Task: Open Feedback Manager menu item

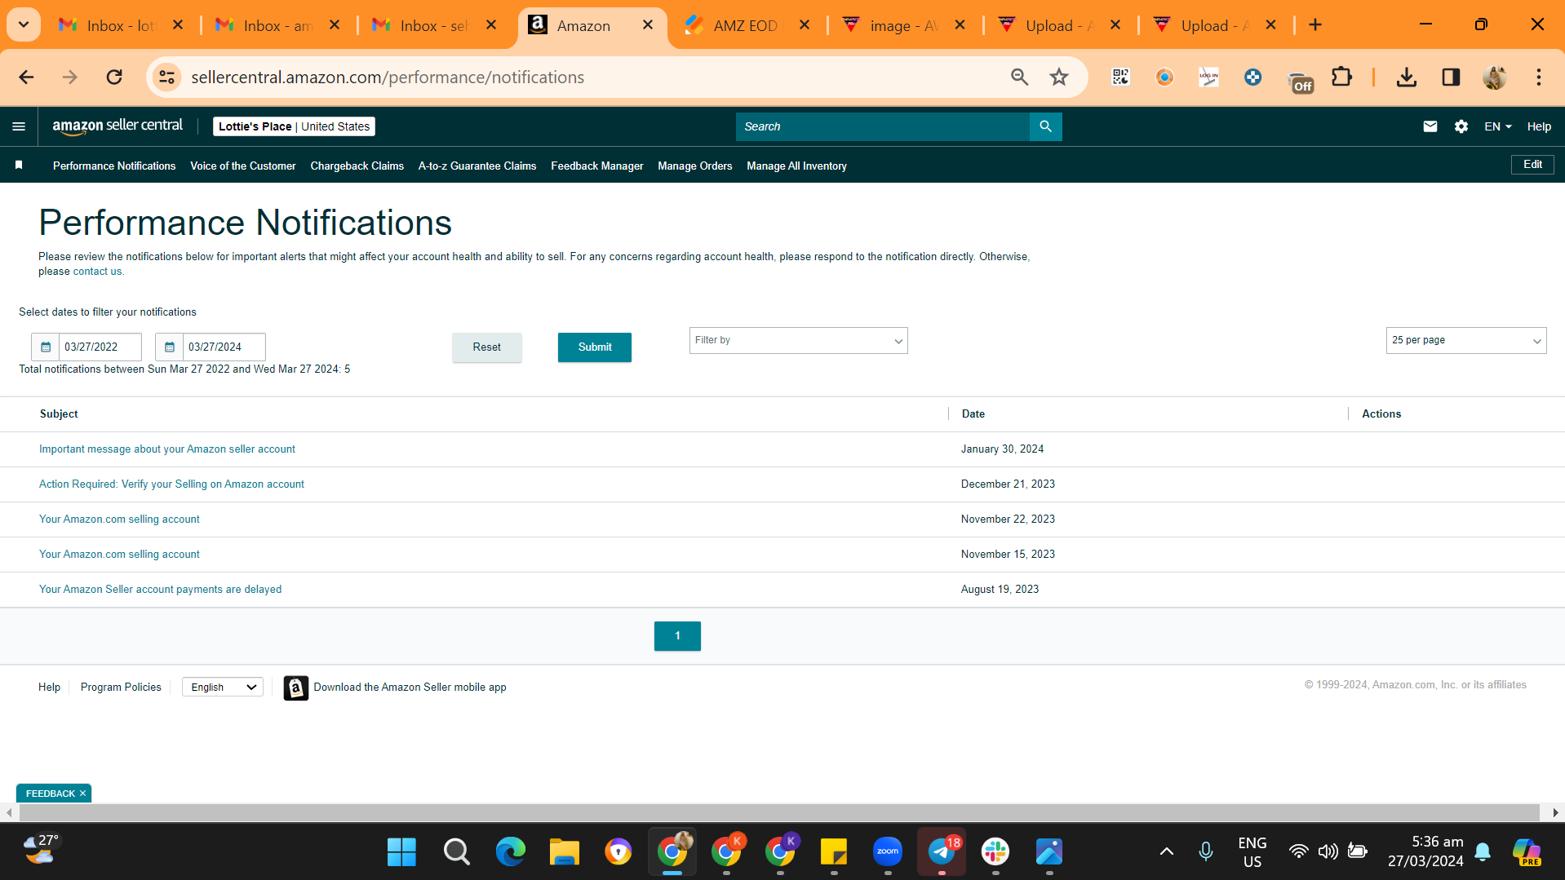Action: point(597,166)
